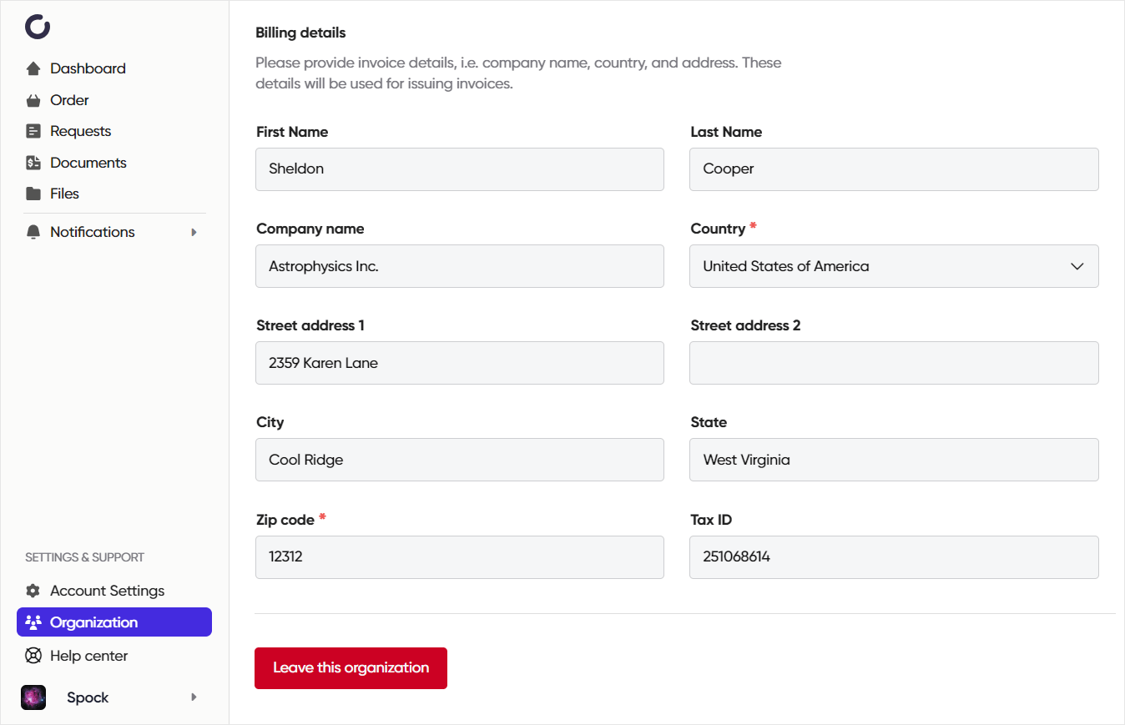Screen dimensions: 1125x725
Task: Click the Spock profile avatar
Action: pyautogui.click(x=33, y=697)
